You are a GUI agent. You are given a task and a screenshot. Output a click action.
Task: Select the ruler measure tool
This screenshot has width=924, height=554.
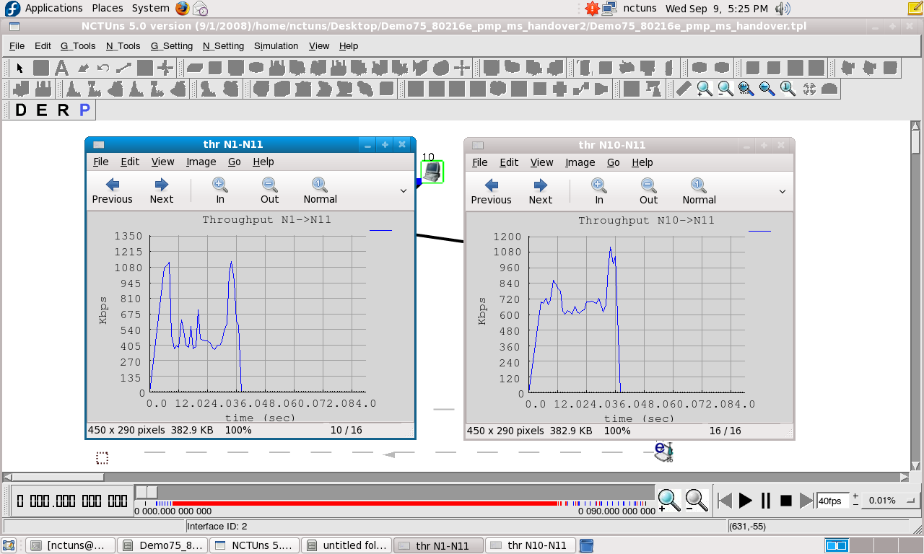tap(684, 89)
